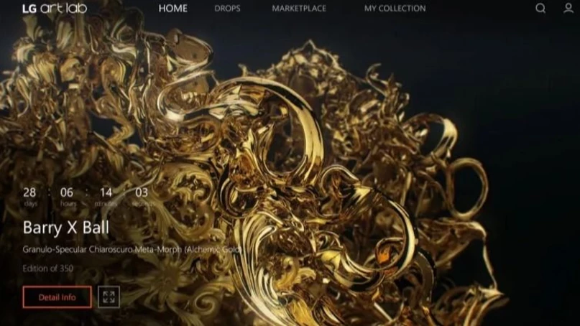Open the search icon in header
Screen dimensions: 580x326
(540, 8)
